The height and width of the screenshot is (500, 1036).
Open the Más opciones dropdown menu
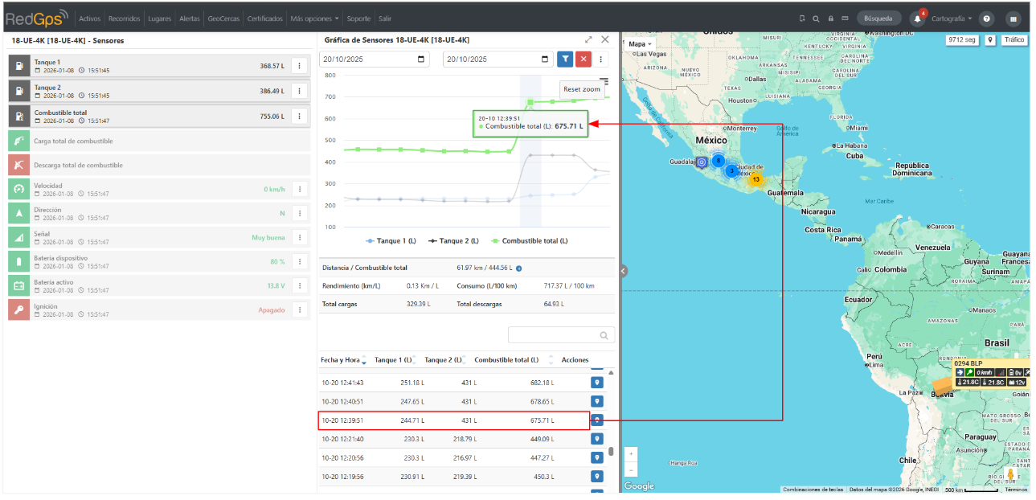click(314, 18)
